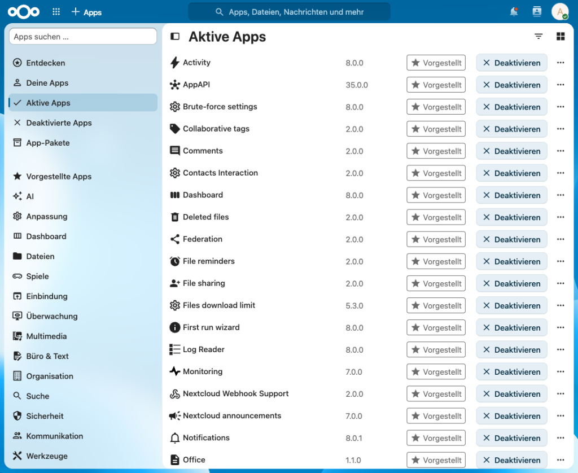Switch to grid view icon
The width and height of the screenshot is (578, 473).
pos(561,36)
